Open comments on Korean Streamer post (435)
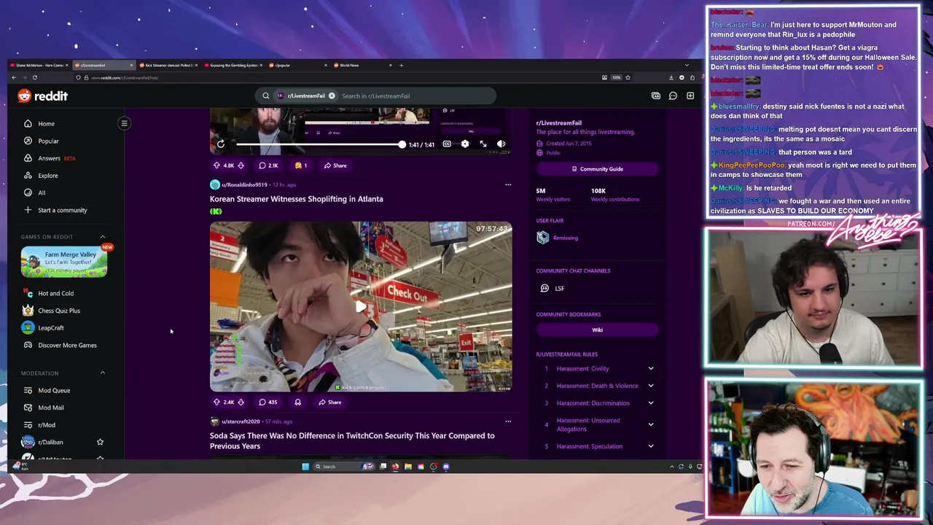Image resolution: width=933 pixels, height=525 pixels. tap(268, 402)
